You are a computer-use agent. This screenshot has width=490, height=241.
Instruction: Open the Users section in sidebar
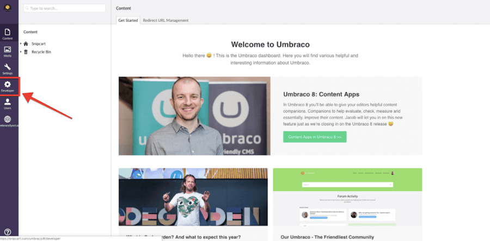tap(8, 104)
